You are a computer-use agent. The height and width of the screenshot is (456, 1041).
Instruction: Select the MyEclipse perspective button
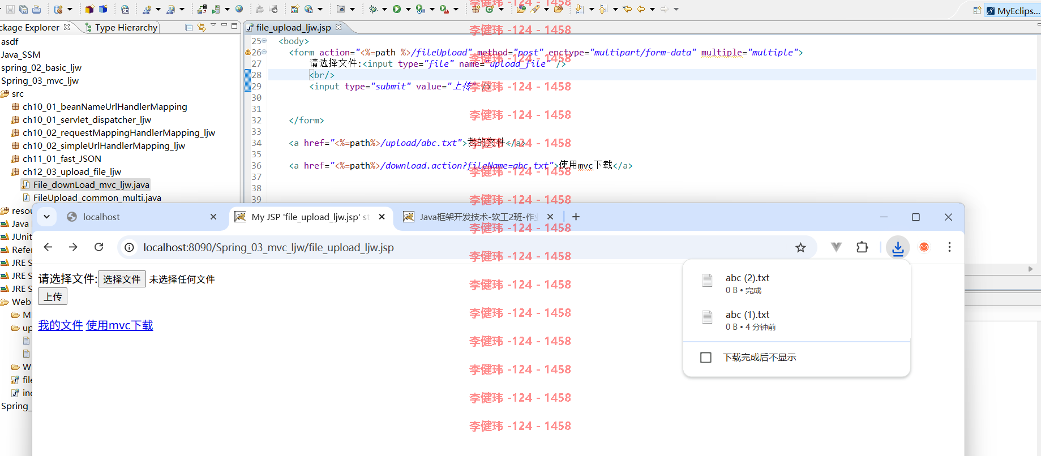pyautogui.click(x=1013, y=11)
